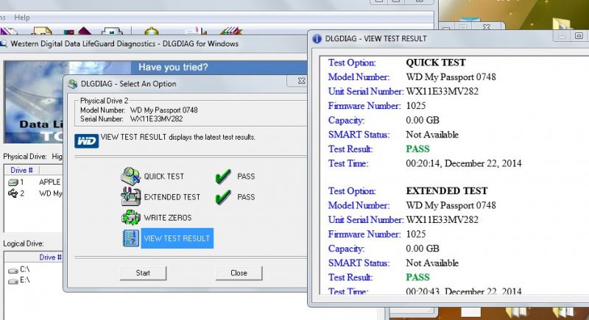The width and height of the screenshot is (589, 320).
Task: Choose the EXTENDED TEST option label
Action: (172, 197)
